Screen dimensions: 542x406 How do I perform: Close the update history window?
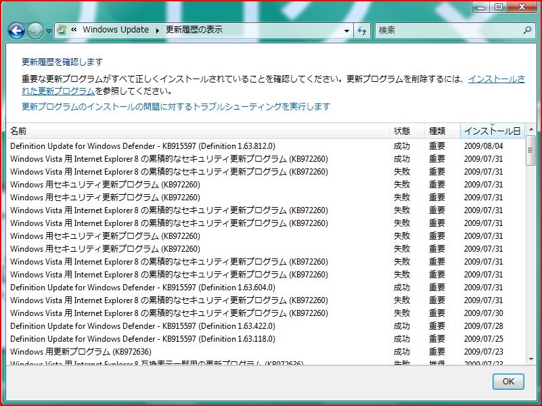(522, 7)
